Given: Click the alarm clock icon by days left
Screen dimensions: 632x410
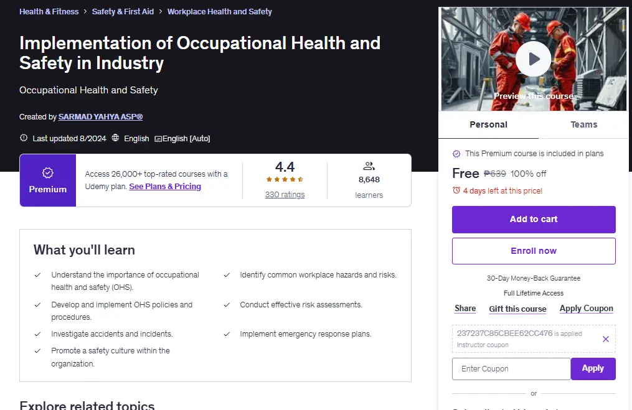Looking at the screenshot, I should (x=456, y=190).
